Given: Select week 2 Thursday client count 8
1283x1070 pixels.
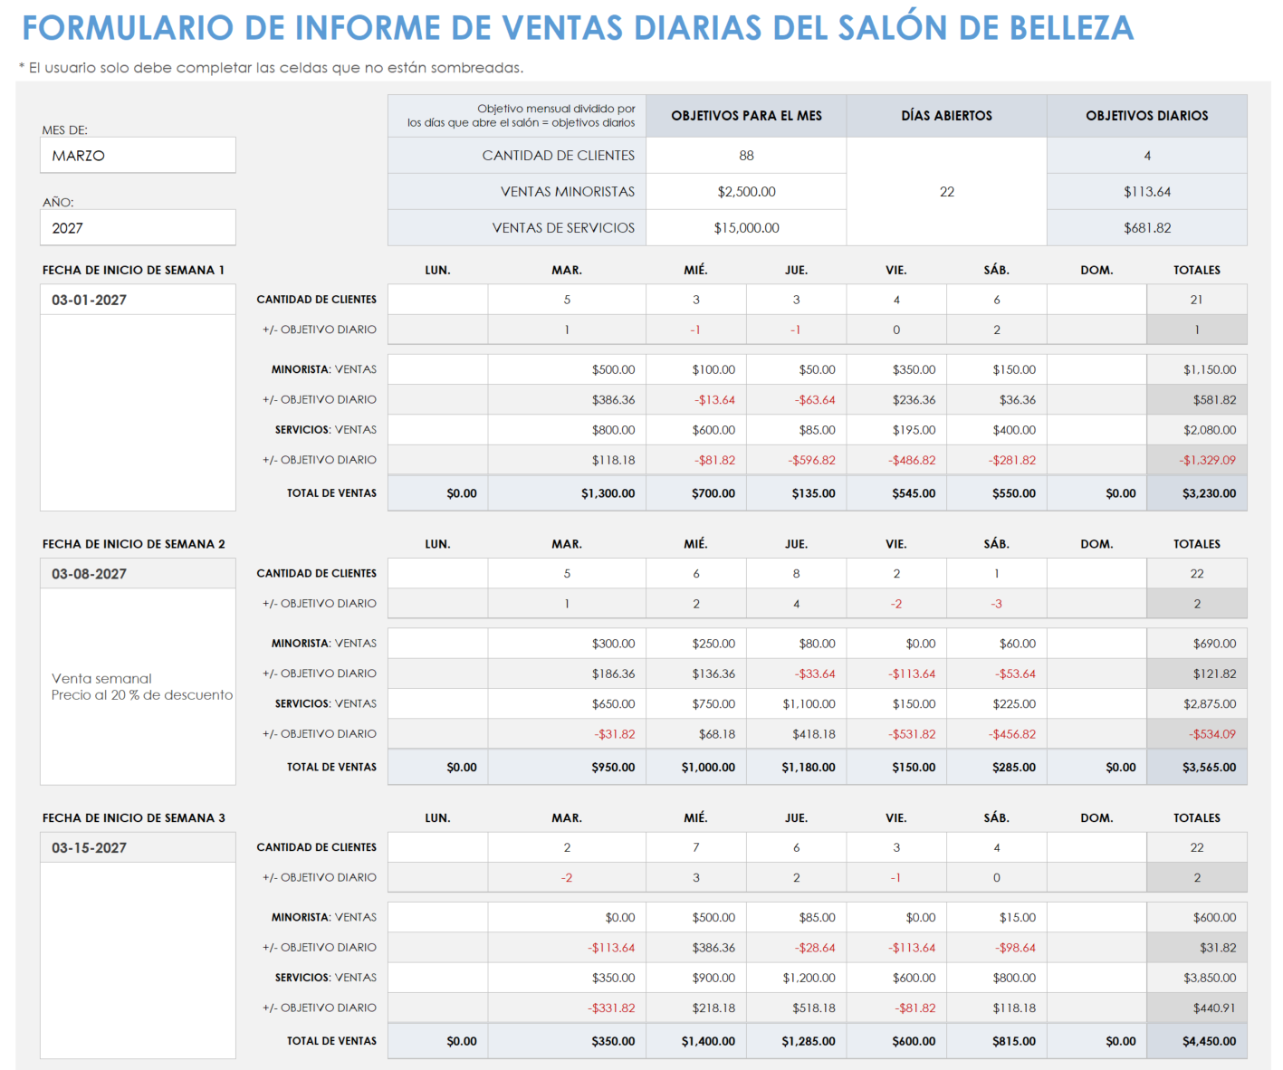Looking at the screenshot, I should [x=796, y=574].
